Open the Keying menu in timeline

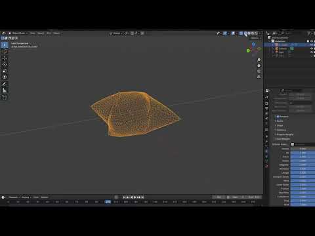tap(26, 197)
